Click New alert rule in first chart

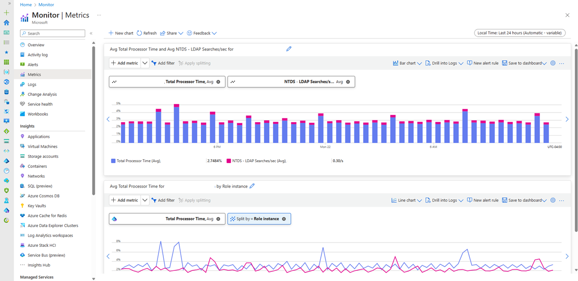click(483, 63)
